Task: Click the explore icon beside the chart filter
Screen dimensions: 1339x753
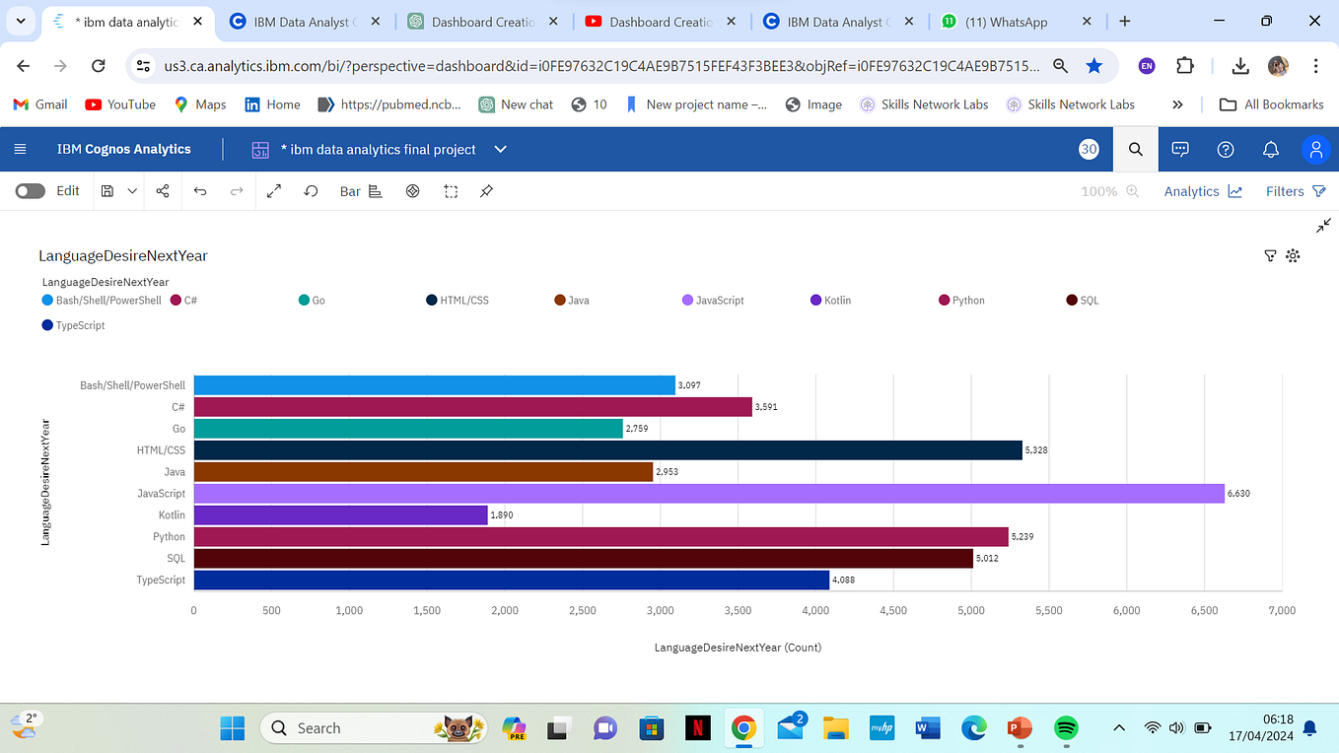Action: pyautogui.click(x=1293, y=255)
